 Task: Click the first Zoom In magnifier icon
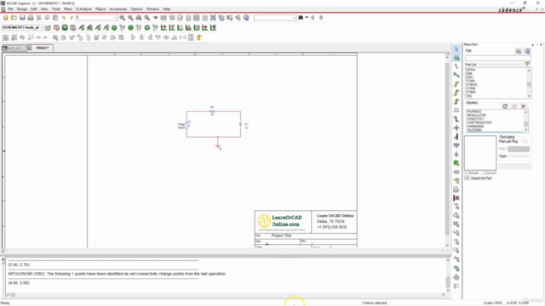point(123,18)
